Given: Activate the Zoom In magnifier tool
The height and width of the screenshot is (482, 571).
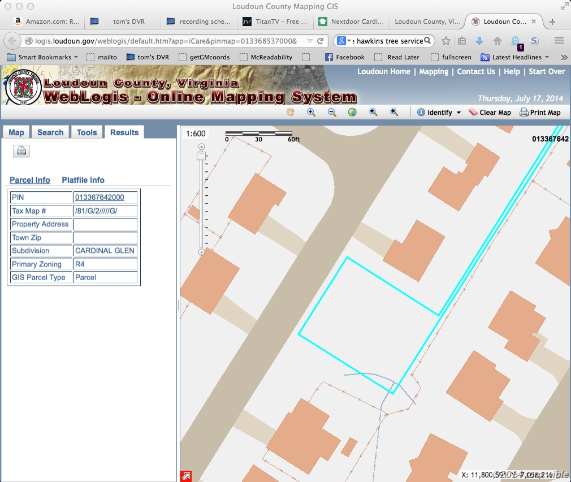Looking at the screenshot, I should 311,112.
